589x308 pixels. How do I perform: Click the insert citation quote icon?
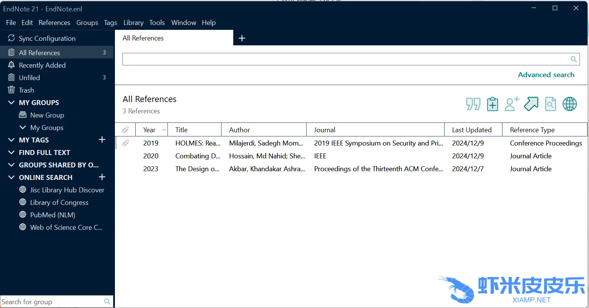point(473,104)
